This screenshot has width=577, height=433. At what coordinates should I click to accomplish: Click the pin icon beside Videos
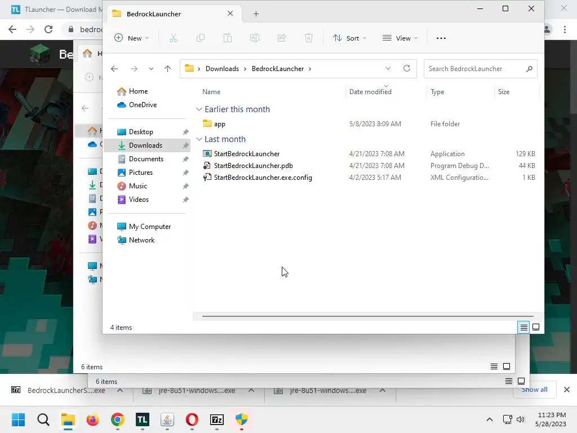tap(185, 200)
